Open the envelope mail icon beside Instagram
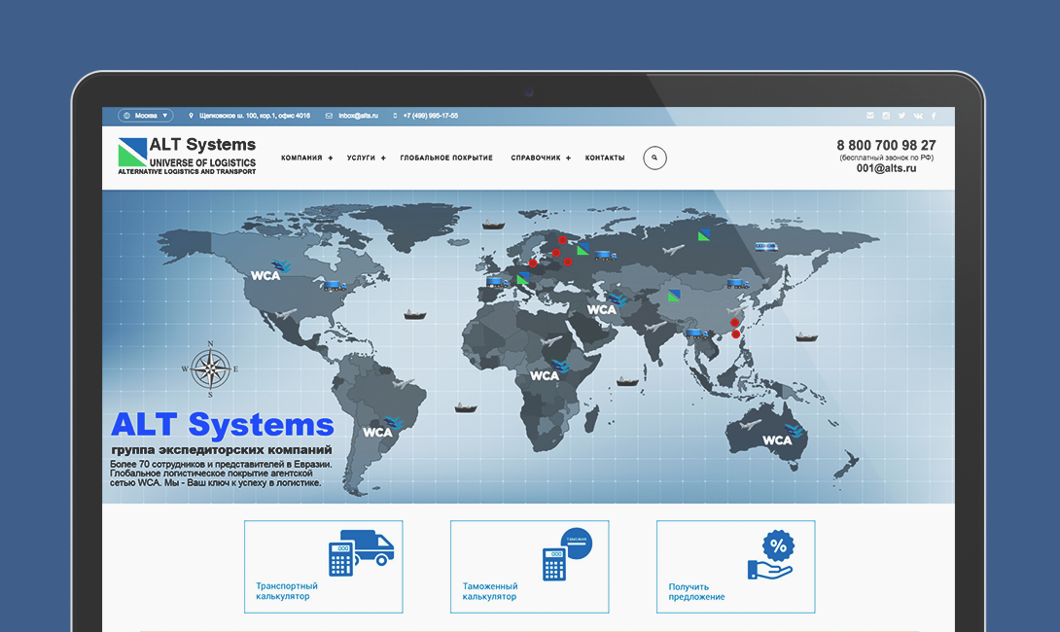This screenshot has height=632, width=1060. pos(870,116)
